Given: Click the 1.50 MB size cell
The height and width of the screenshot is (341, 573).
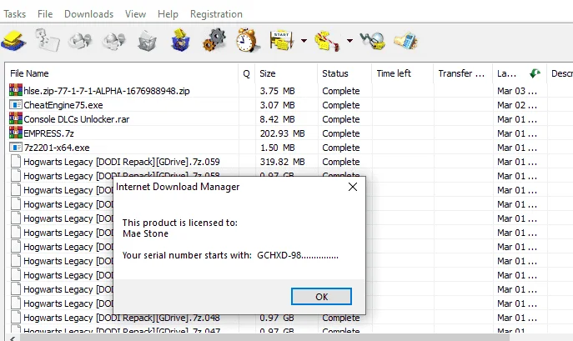Looking at the screenshot, I should pyautogui.click(x=278, y=148).
